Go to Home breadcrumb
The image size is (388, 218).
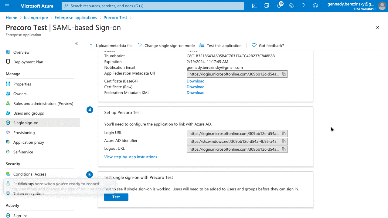click(x=12, y=18)
